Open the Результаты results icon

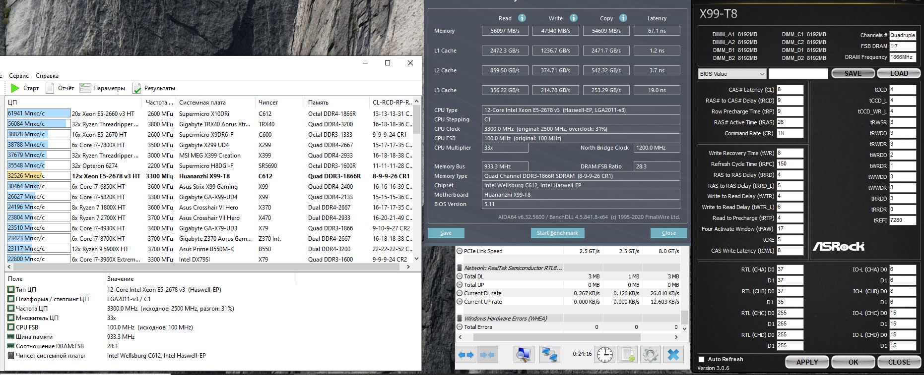click(x=136, y=88)
